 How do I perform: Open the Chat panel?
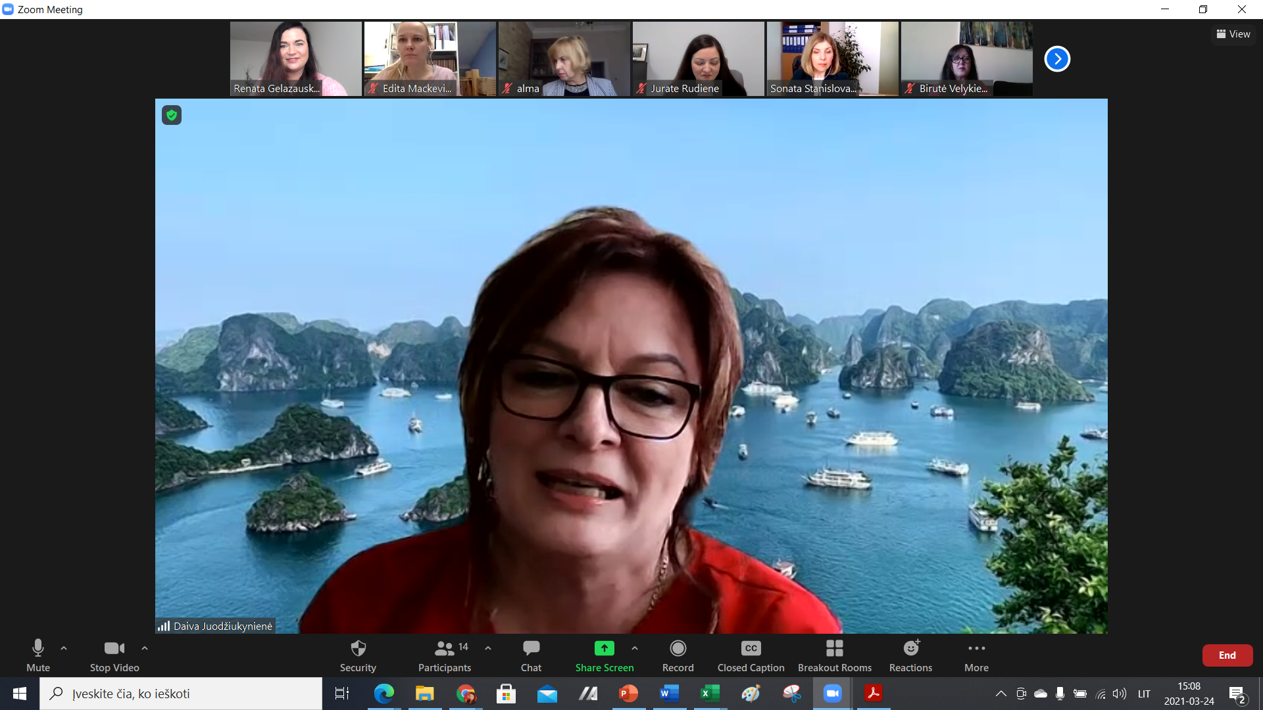(x=531, y=655)
